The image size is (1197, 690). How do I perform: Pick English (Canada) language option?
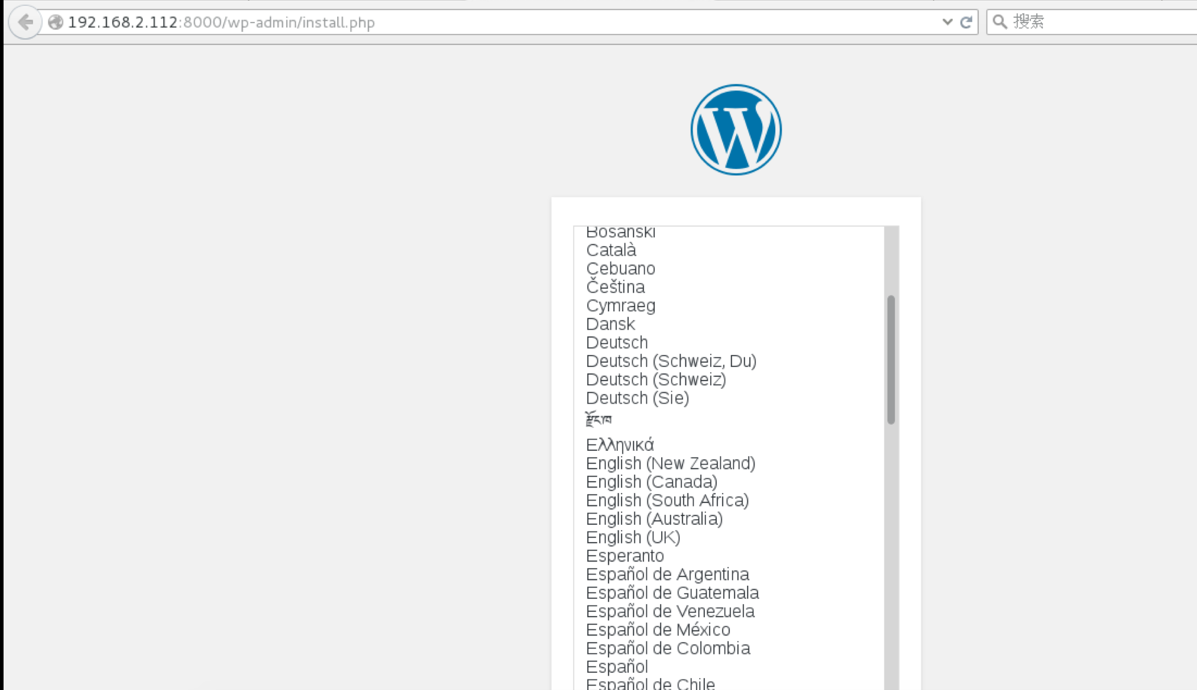pyautogui.click(x=651, y=482)
